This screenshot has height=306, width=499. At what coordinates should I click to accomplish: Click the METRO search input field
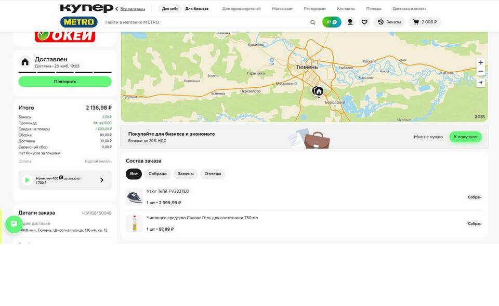click(205, 22)
